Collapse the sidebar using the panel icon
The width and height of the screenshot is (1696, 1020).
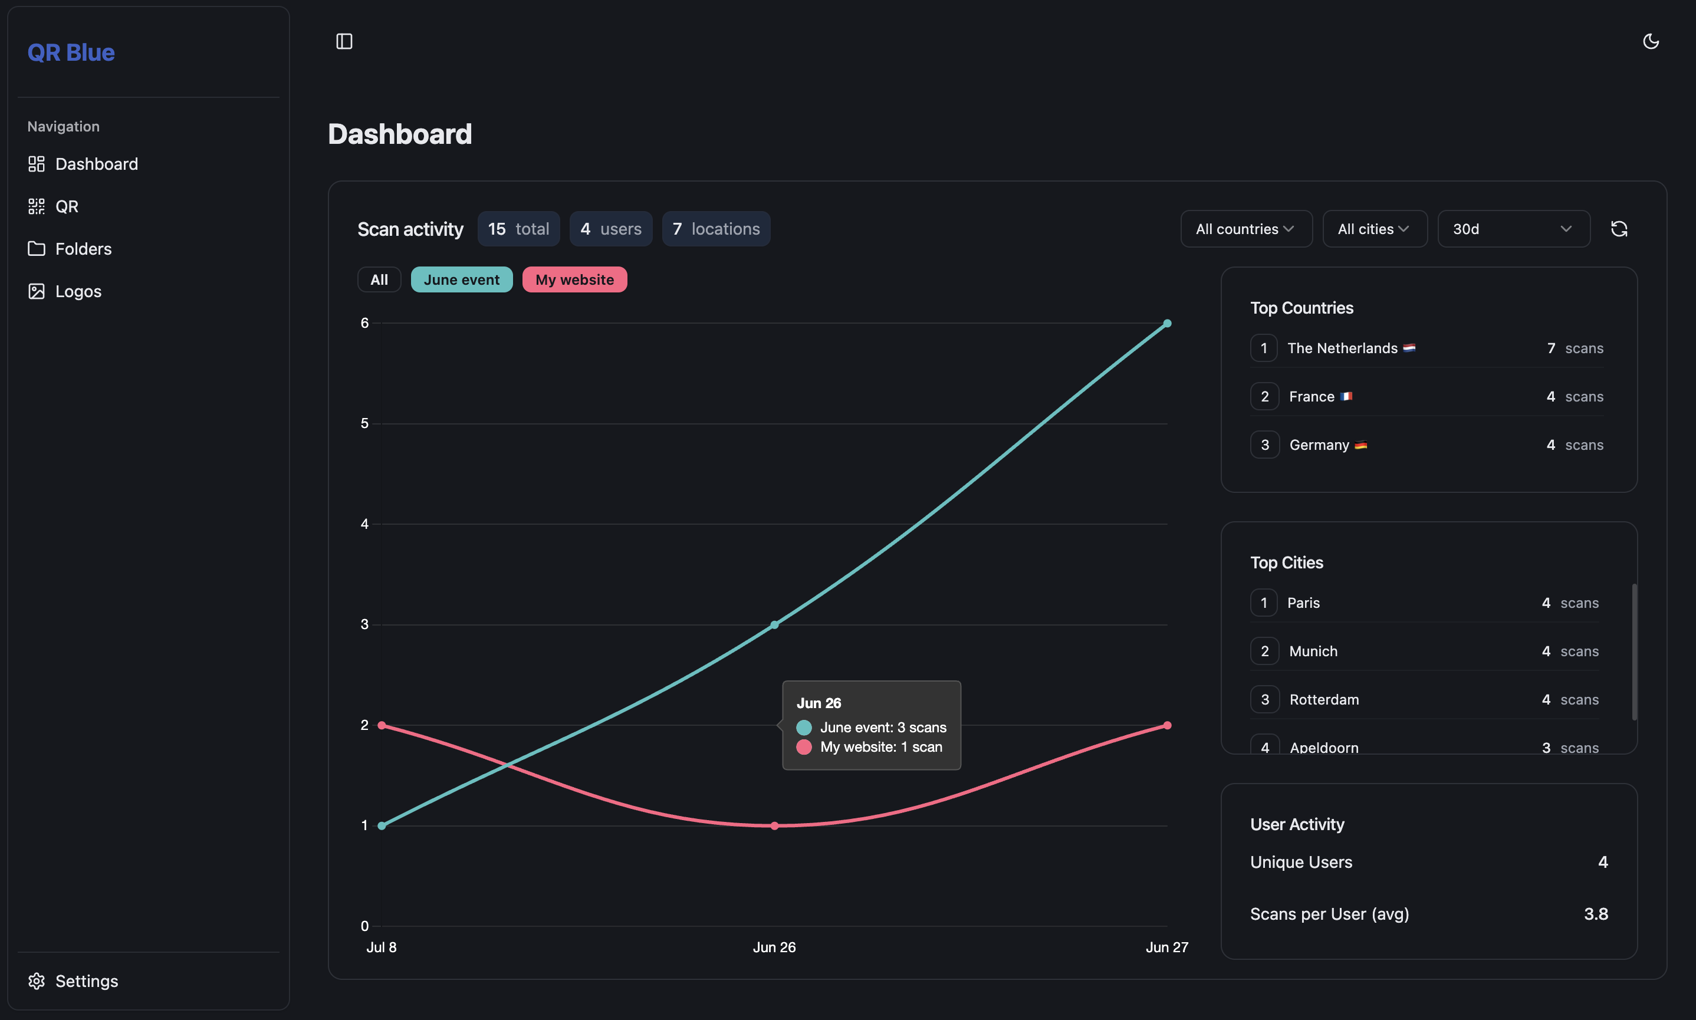click(x=344, y=41)
